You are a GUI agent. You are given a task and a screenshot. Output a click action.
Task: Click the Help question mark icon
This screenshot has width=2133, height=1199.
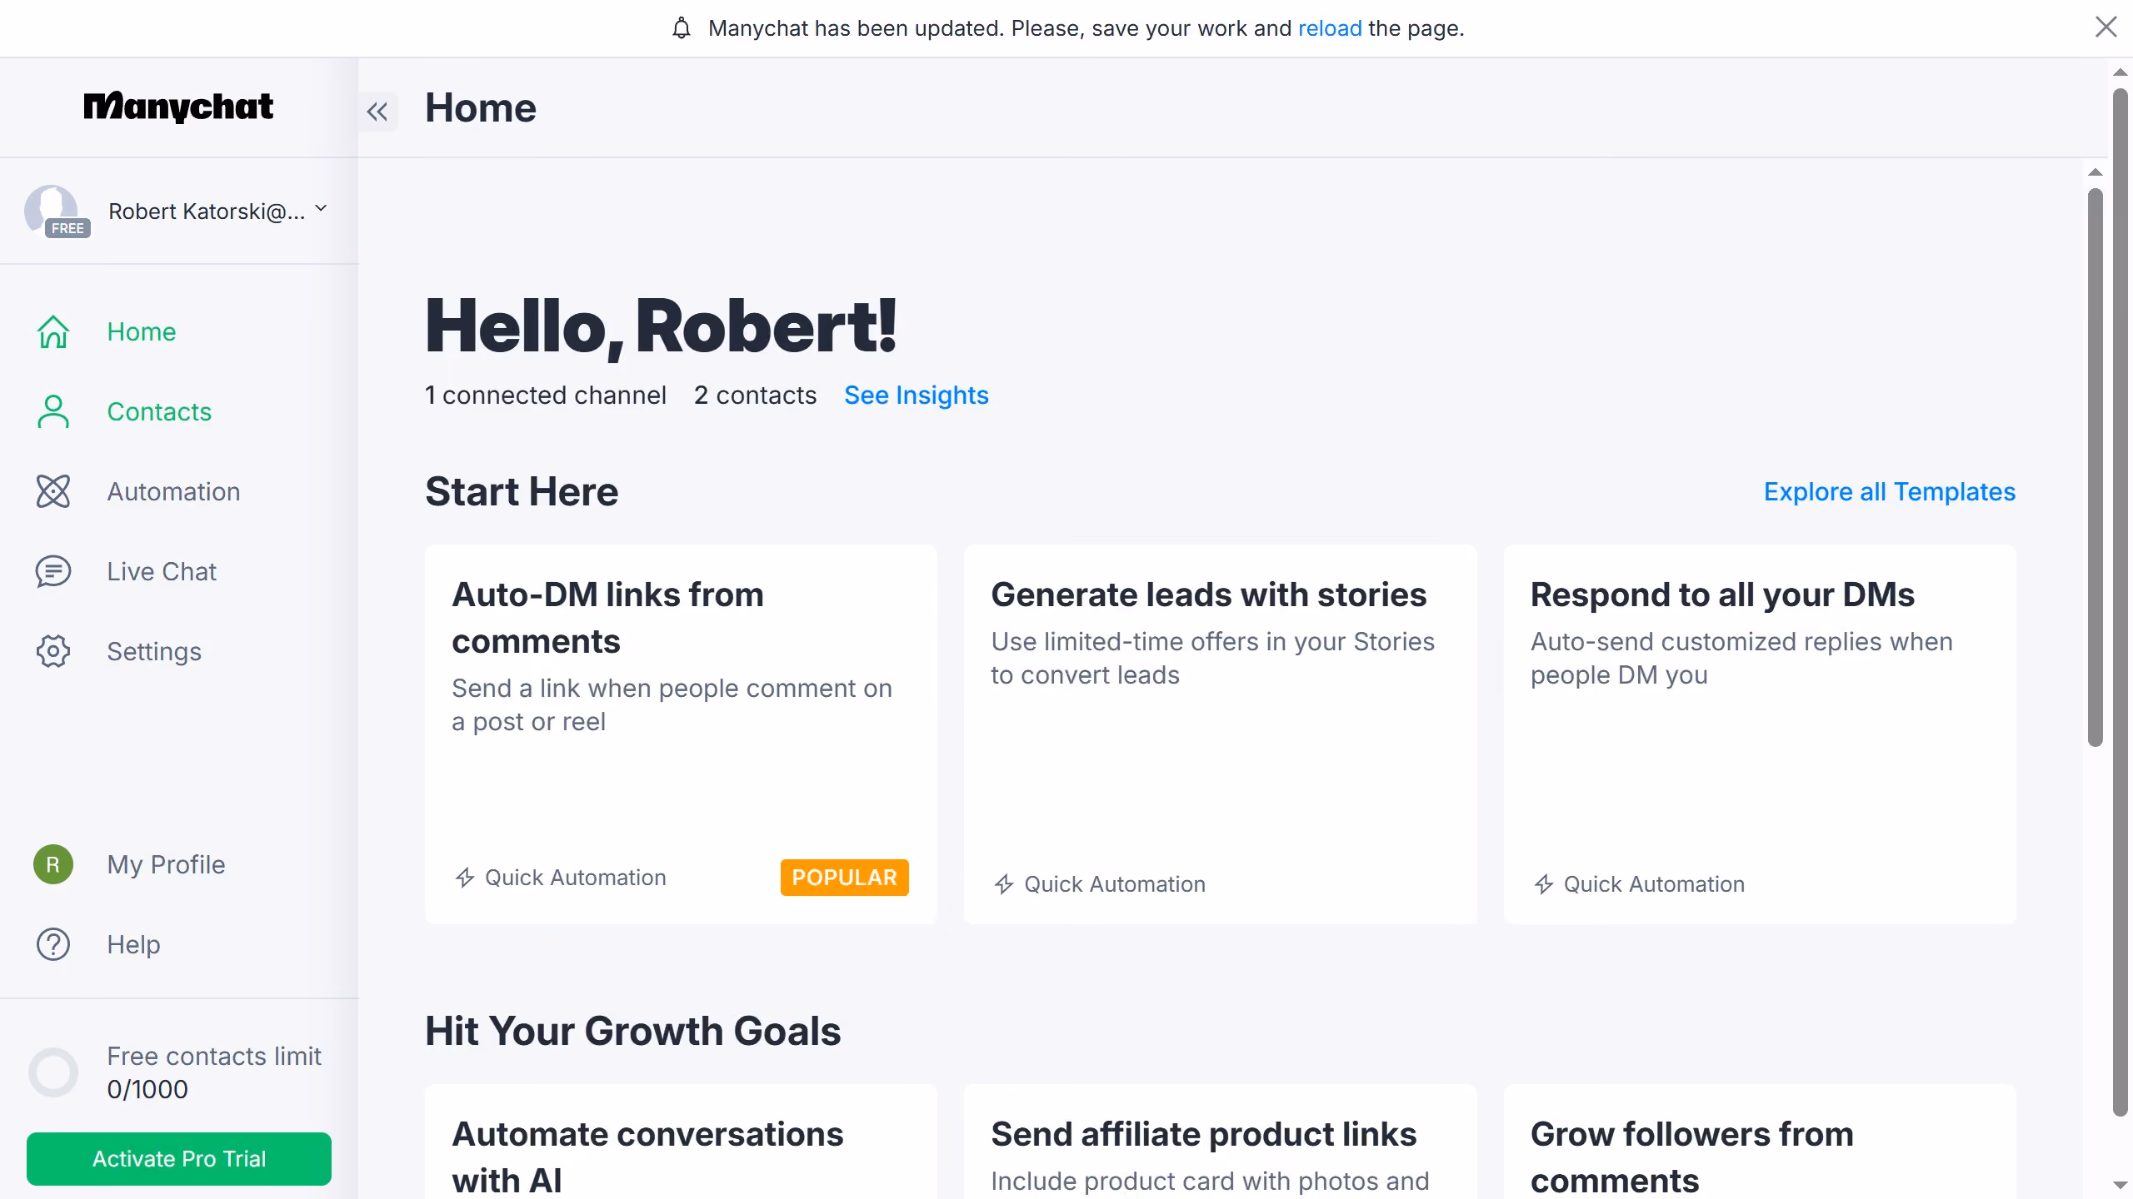53,944
